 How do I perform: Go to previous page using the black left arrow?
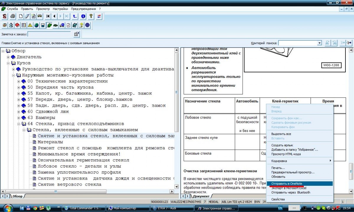54,16
